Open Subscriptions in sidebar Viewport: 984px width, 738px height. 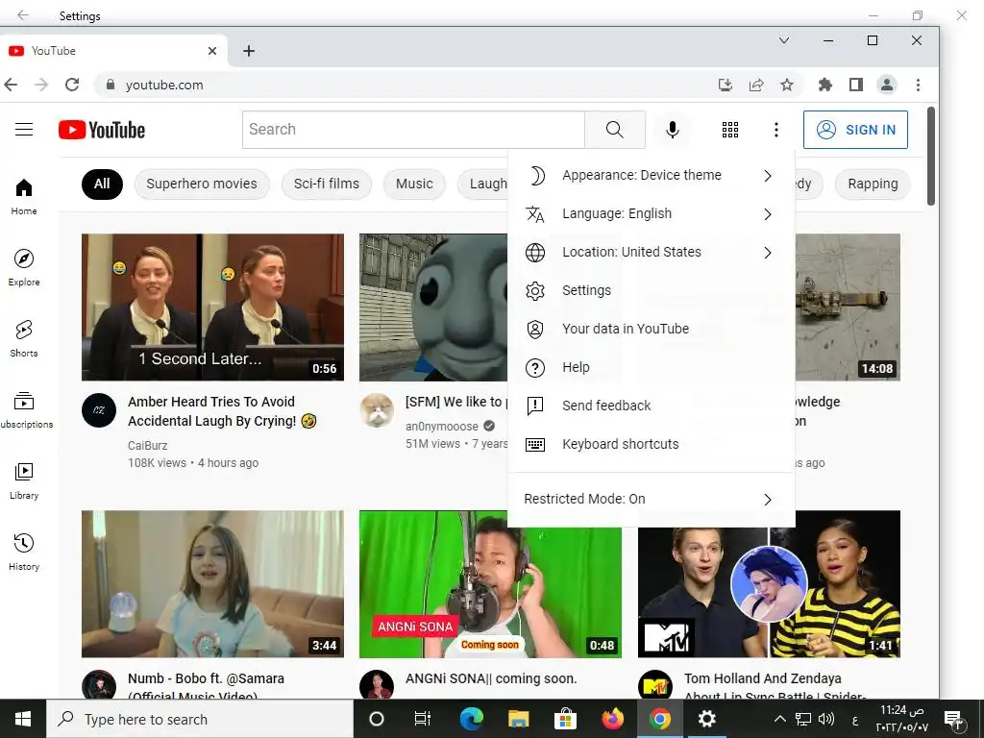tap(24, 409)
